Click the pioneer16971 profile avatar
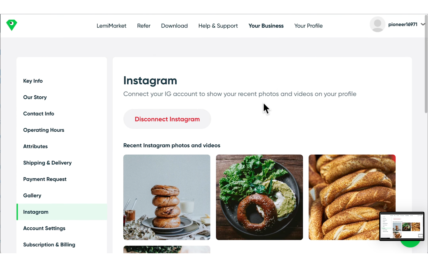This screenshot has height=267, width=428. [x=377, y=24]
